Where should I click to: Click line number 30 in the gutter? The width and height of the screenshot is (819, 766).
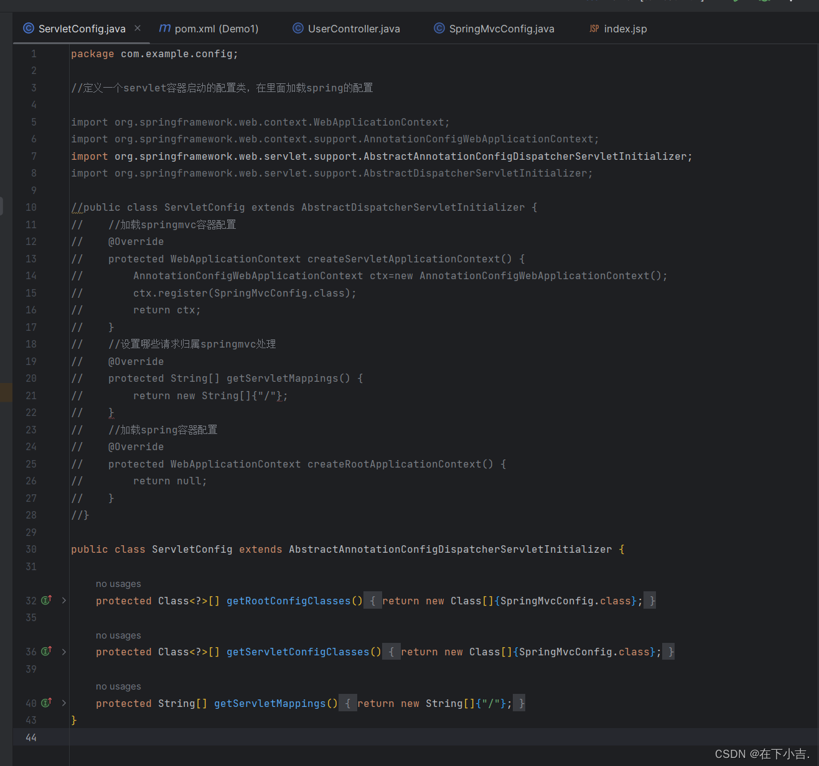[31, 550]
